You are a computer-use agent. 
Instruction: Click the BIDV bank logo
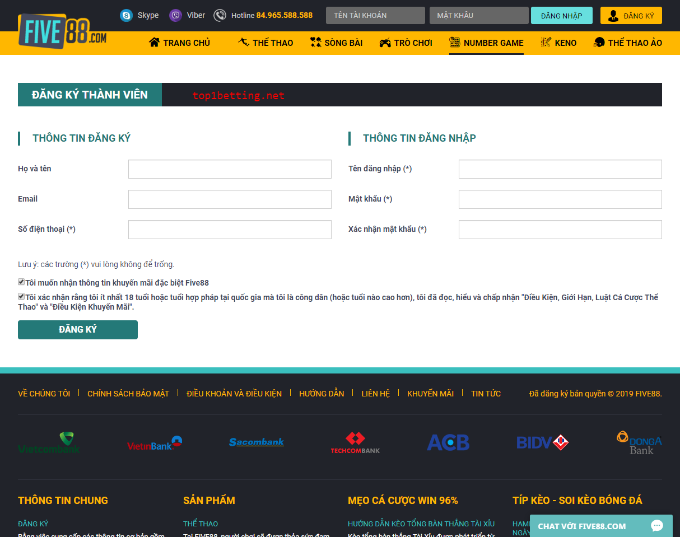[543, 442]
